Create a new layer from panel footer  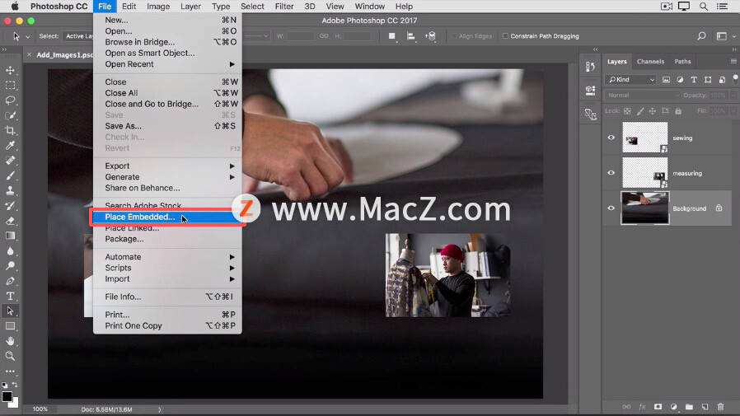705,407
